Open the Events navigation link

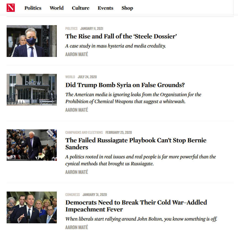point(106,8)
